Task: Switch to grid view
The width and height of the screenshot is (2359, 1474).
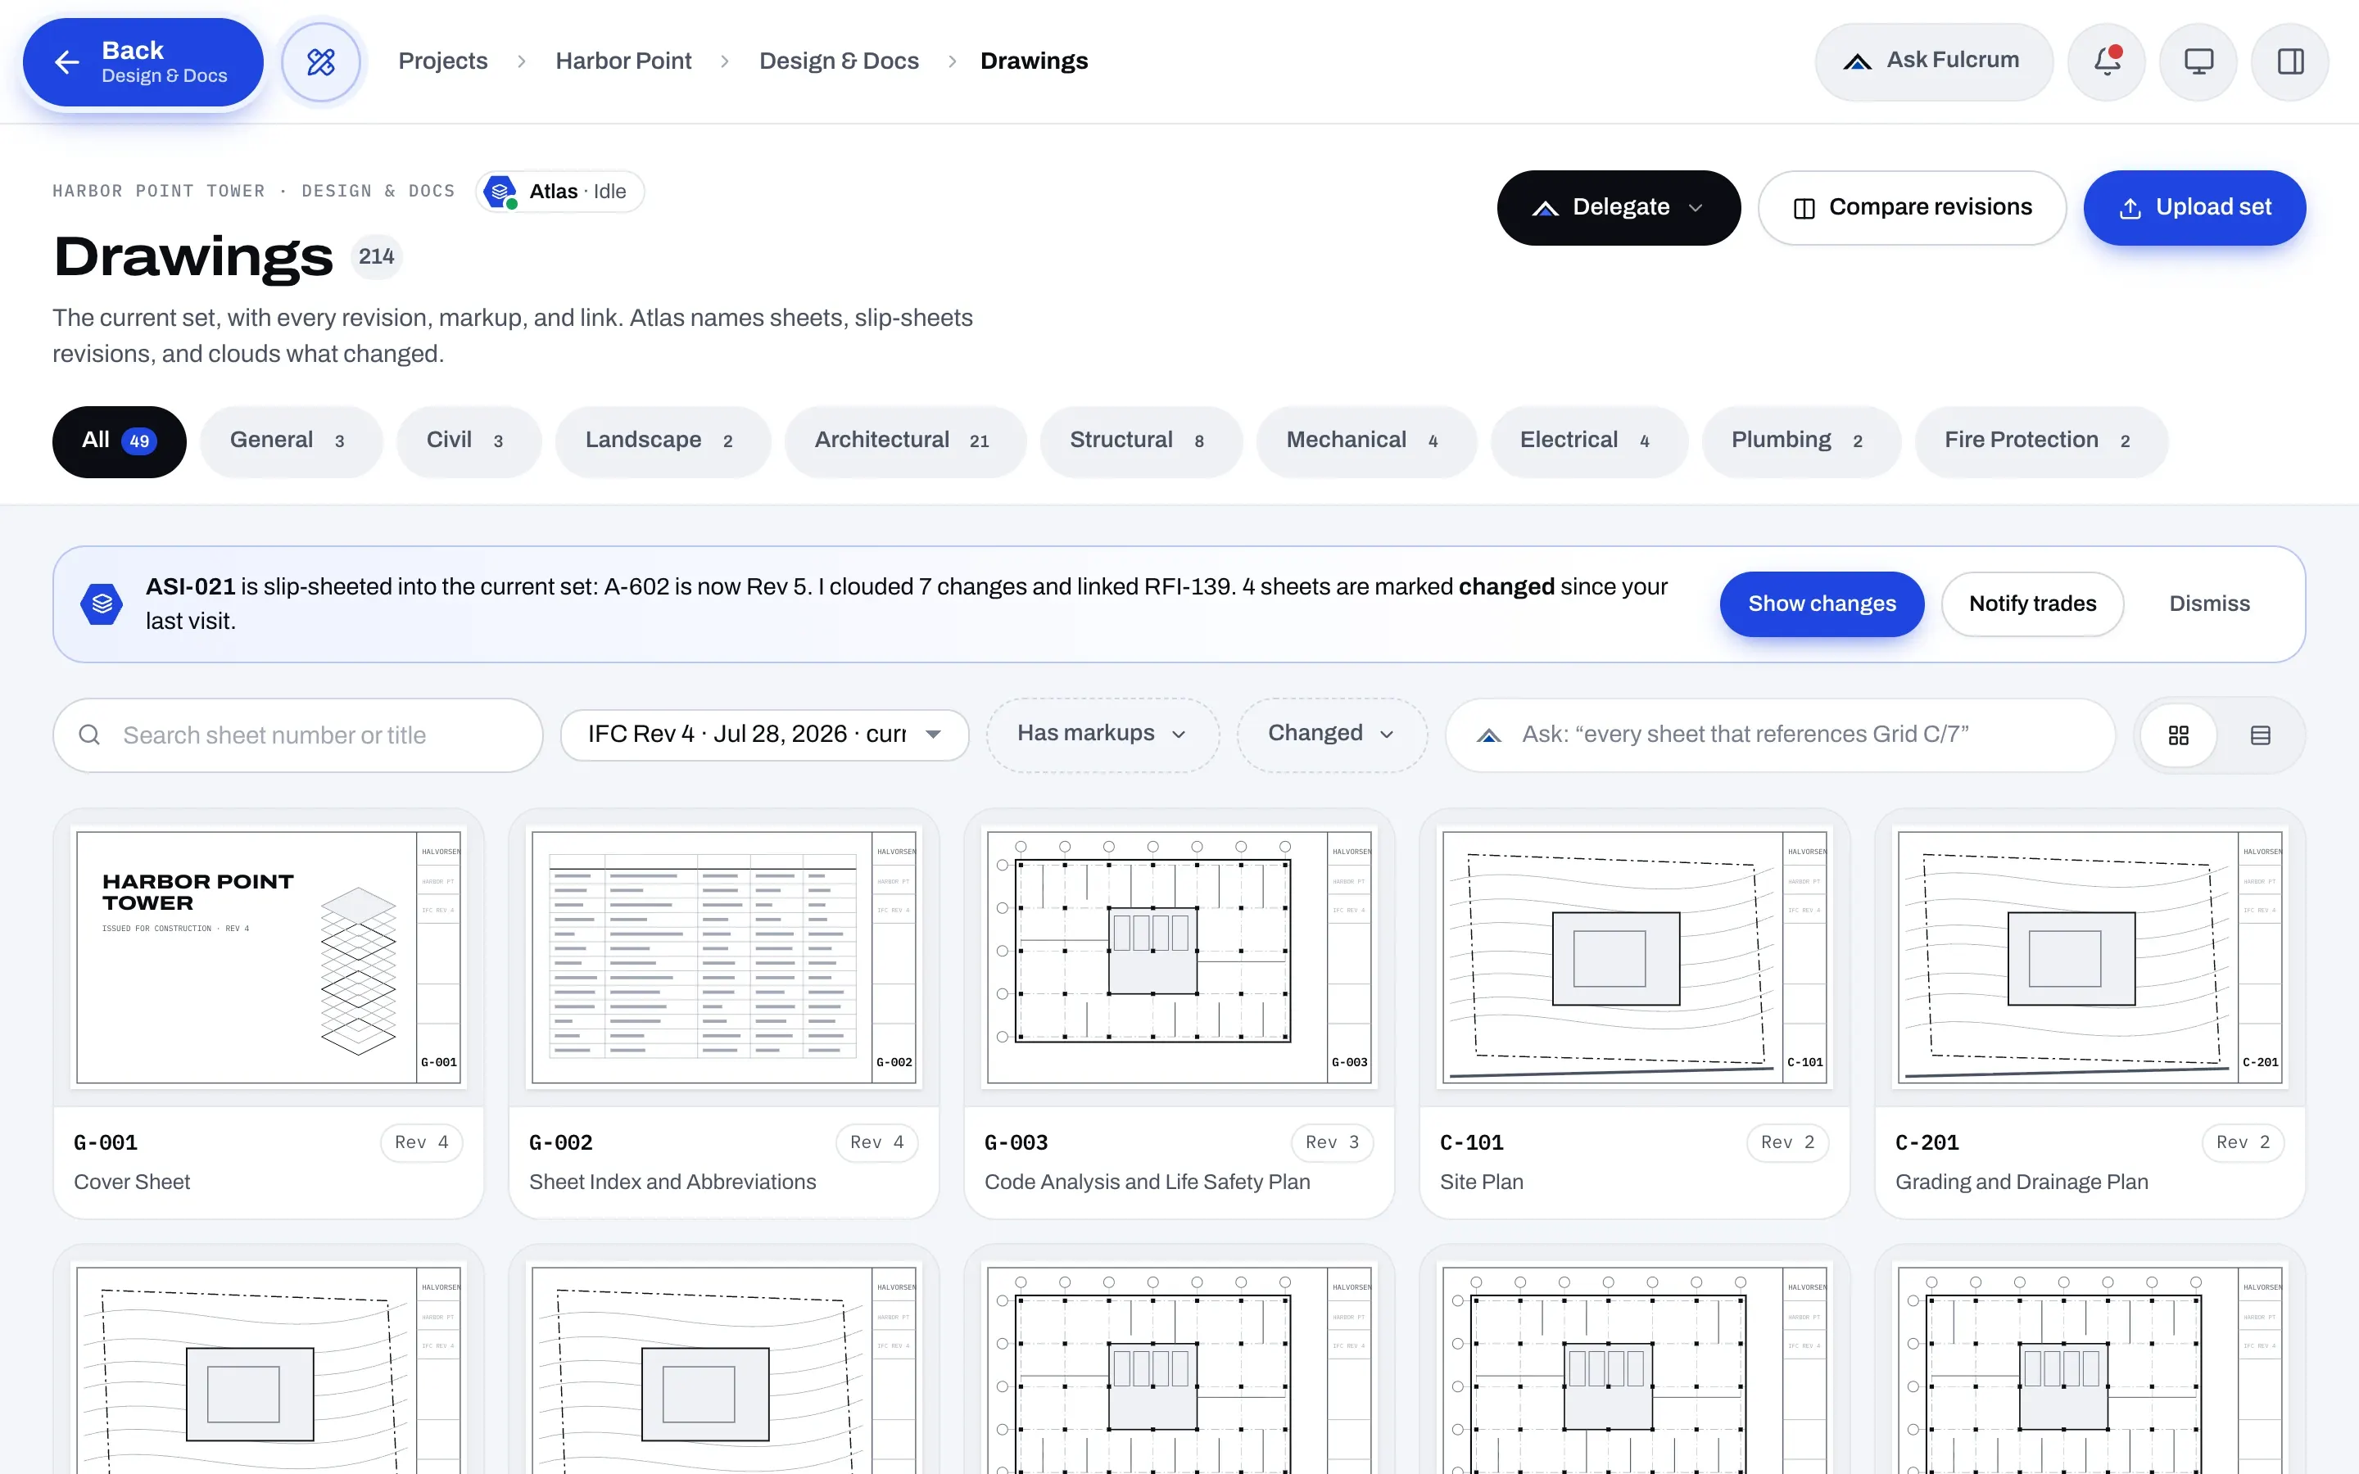Action: [2179, 735]
